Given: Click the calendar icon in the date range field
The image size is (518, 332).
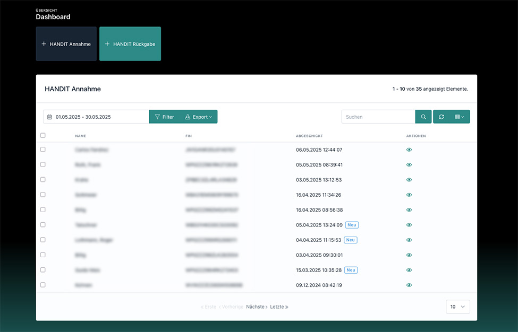Looking at the screenshot, I should [49, 116].
